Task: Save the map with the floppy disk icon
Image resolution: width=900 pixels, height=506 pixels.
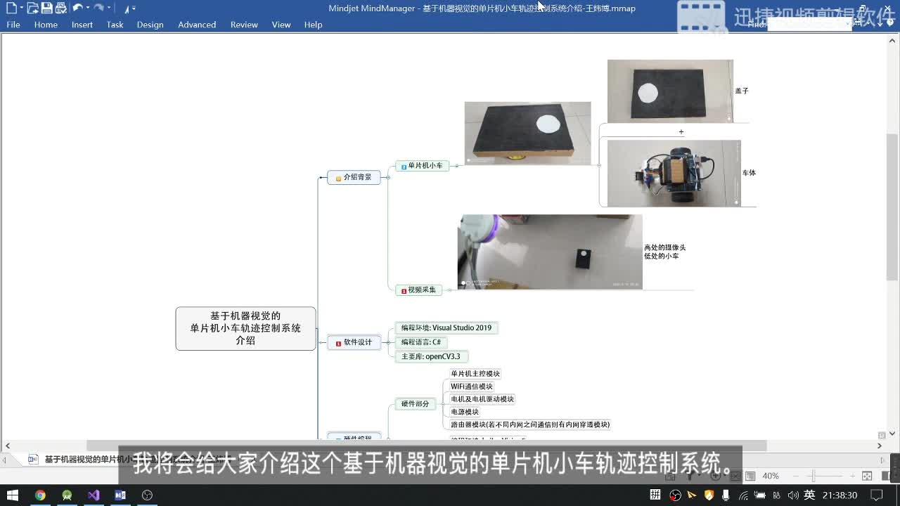Action: [46, 8]
